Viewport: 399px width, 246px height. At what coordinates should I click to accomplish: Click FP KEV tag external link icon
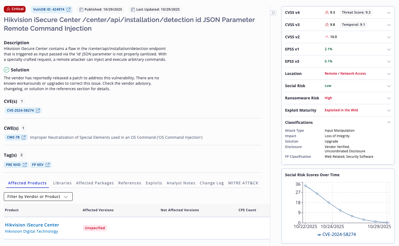(48, 165)
